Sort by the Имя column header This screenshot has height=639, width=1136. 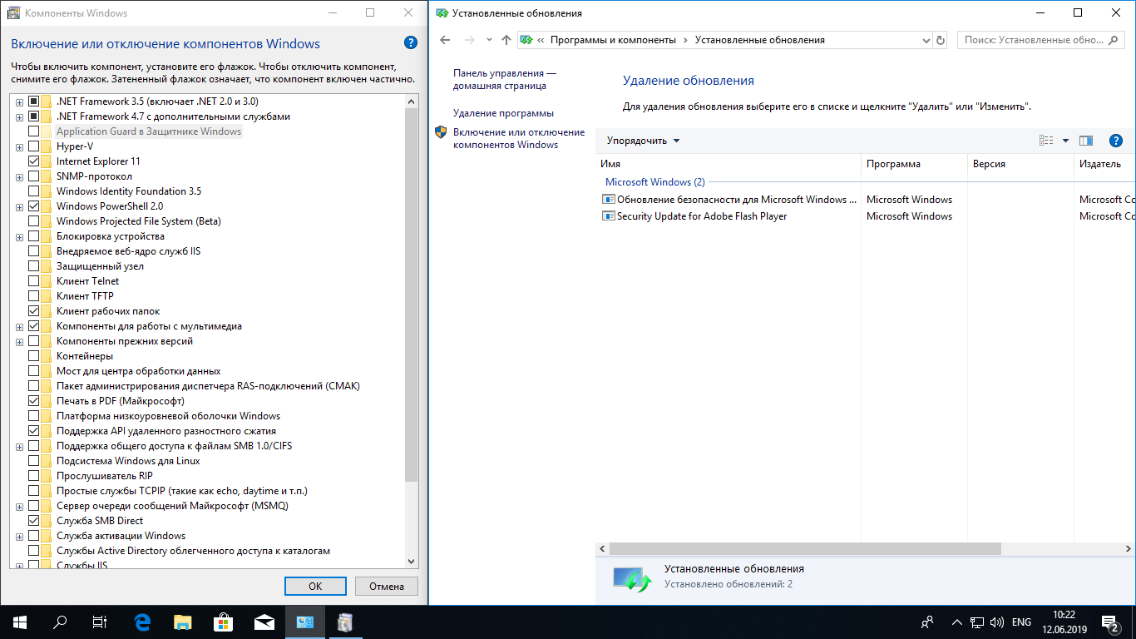point(728,164)
